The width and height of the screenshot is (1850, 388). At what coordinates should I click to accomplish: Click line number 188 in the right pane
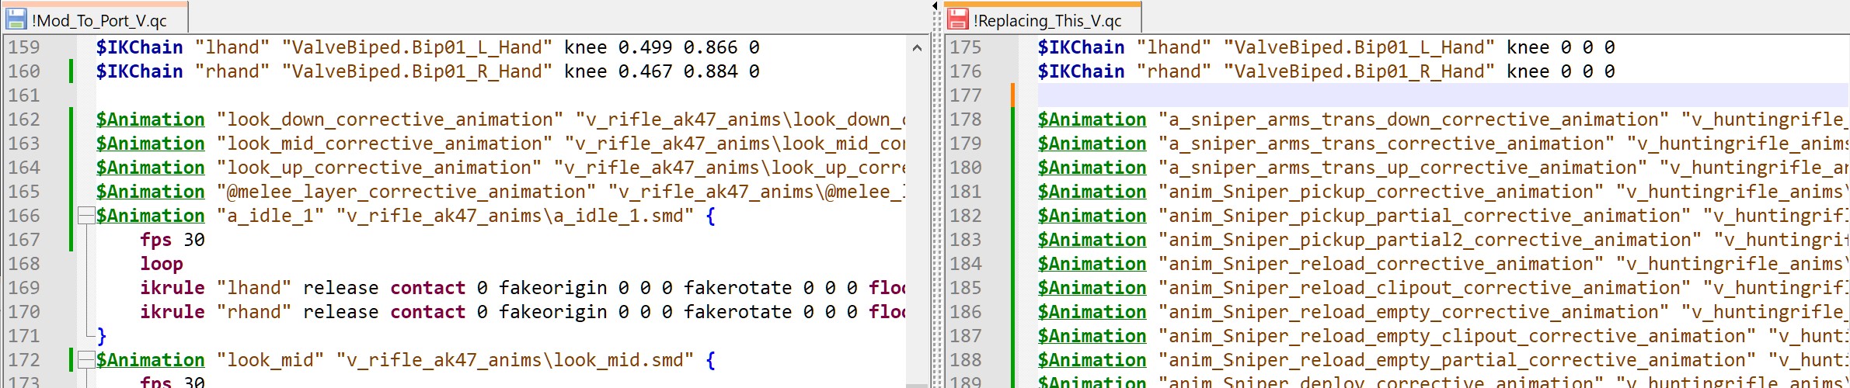coord(966,360)
